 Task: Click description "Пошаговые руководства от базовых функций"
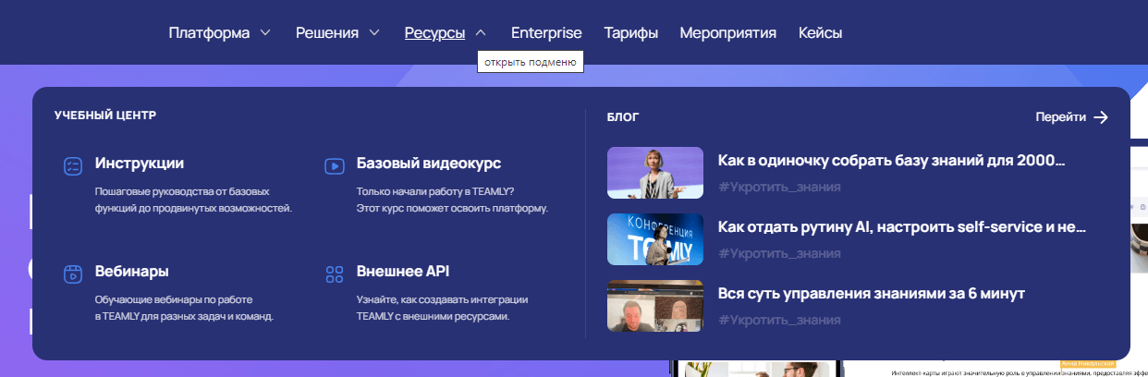point(193,200)
